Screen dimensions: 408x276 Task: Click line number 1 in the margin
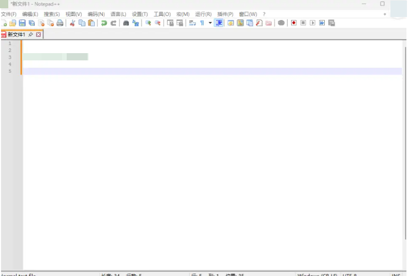[10, 43]
